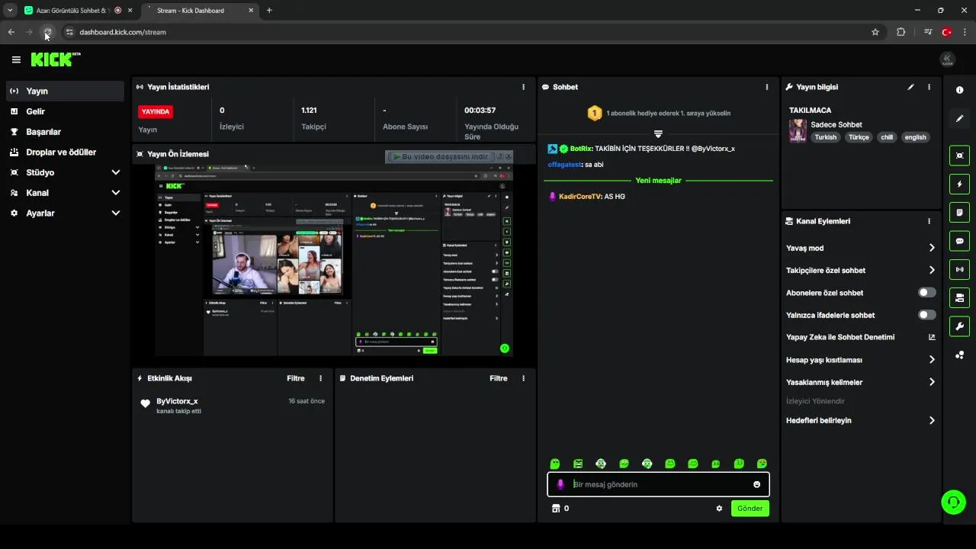
Task: Open Sohbet panel three-dot menu
Action: coord(767,87)
